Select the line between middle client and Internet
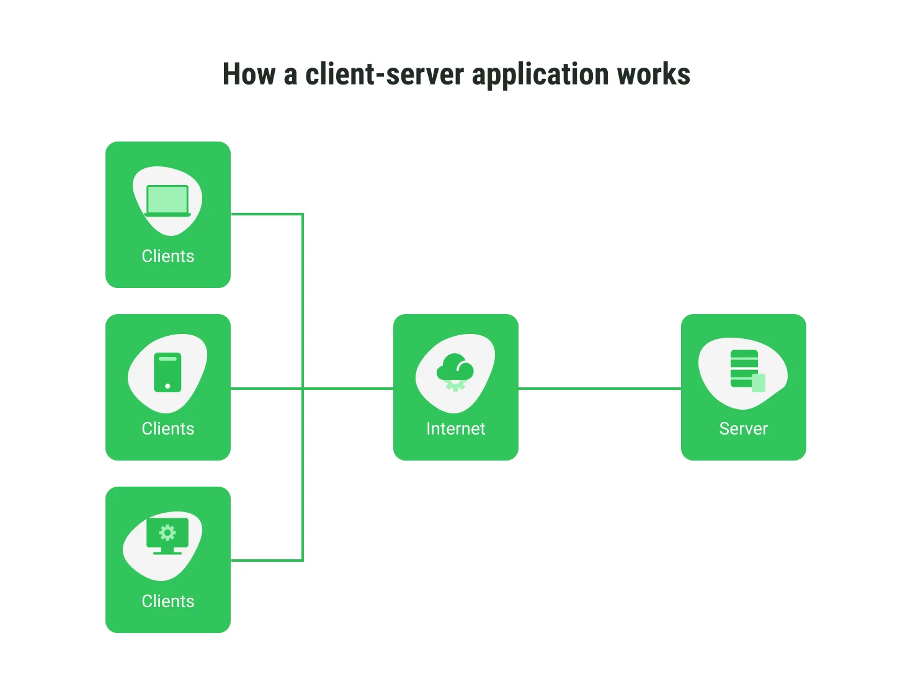The image size is (913, 689). (347, 389)
